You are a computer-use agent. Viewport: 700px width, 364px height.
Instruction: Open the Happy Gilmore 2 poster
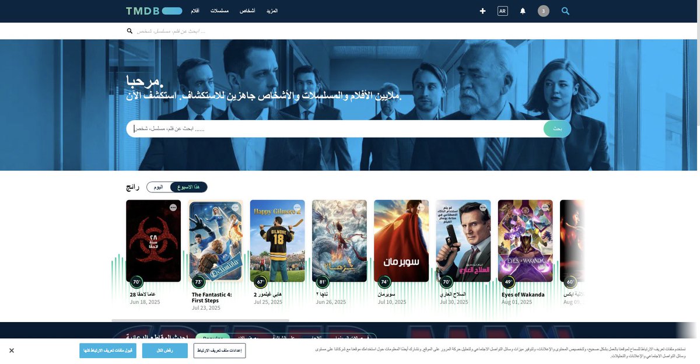click(278, 241)
